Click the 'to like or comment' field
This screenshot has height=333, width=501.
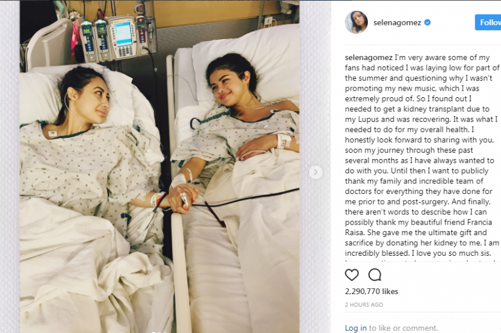point(403,328)
